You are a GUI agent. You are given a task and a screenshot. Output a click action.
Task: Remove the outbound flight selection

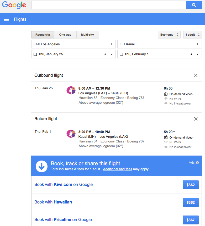coord(196,75)
